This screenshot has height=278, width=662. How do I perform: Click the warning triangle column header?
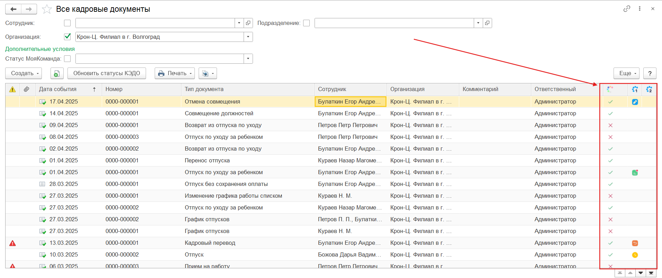pos(12,89)
